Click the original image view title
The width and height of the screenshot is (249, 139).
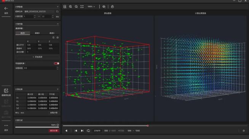(108, 13)
